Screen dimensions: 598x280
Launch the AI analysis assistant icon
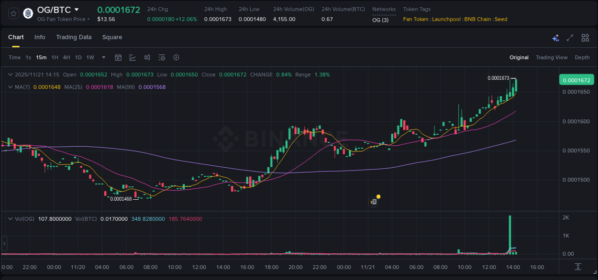pyautogui.click(x=555, y=38)
